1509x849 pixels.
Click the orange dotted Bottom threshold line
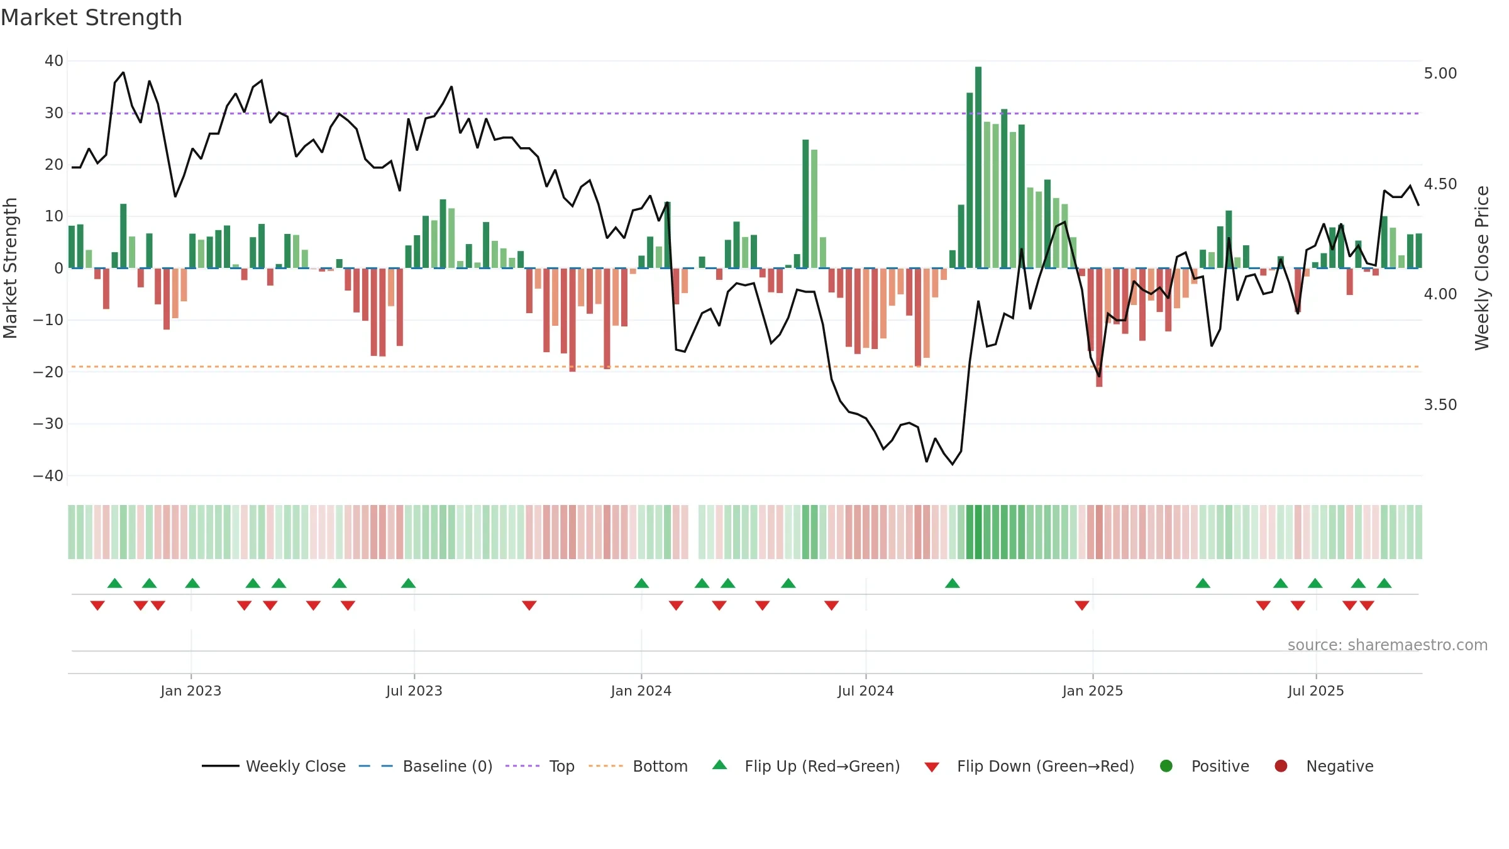coord(745,367)
